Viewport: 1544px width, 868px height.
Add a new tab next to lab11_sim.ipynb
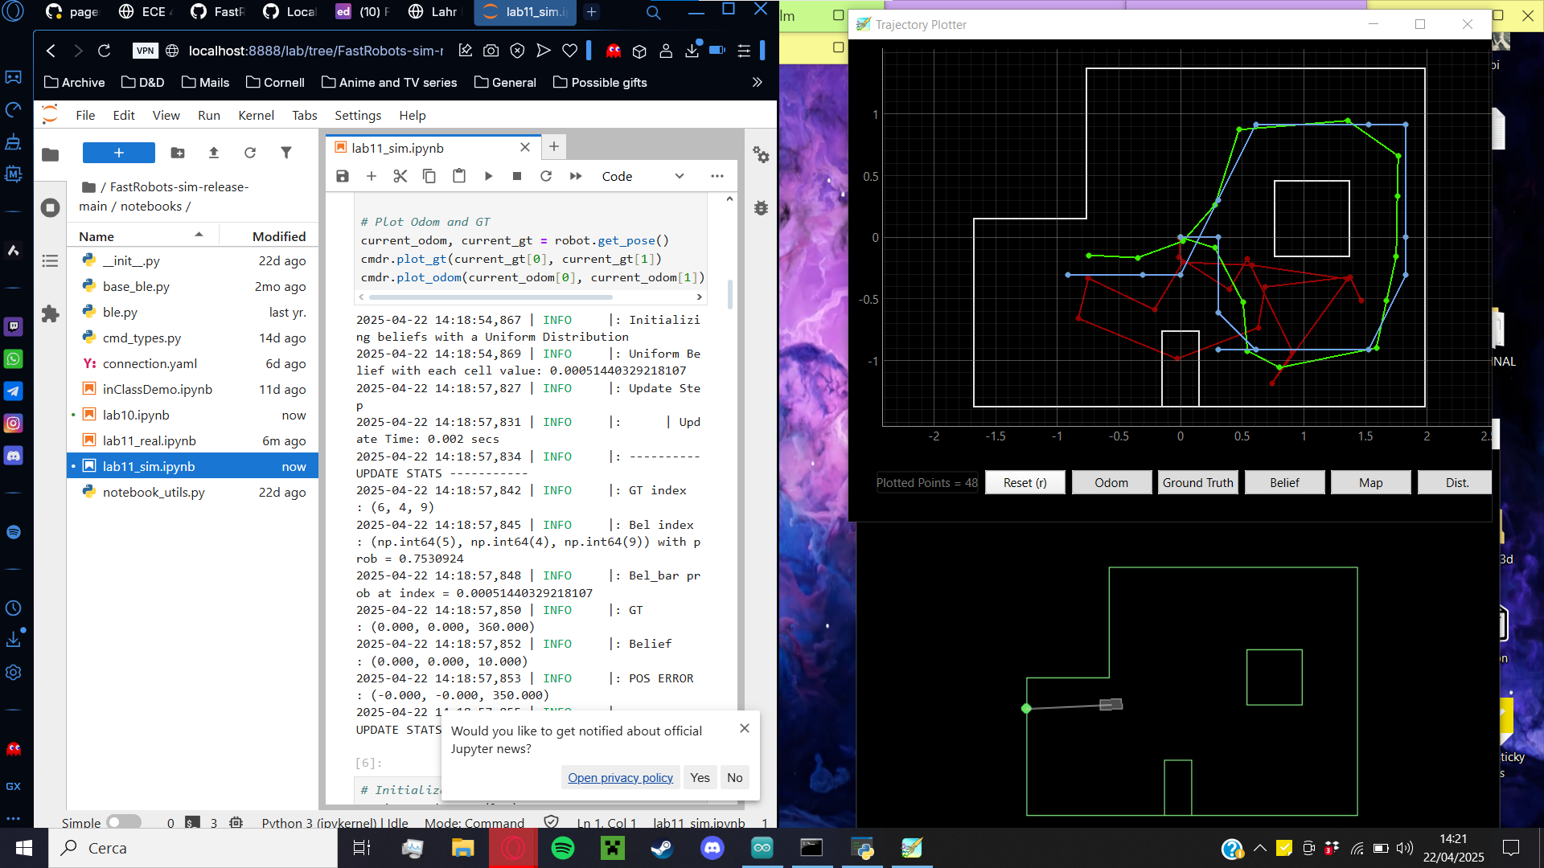(554, 146)
